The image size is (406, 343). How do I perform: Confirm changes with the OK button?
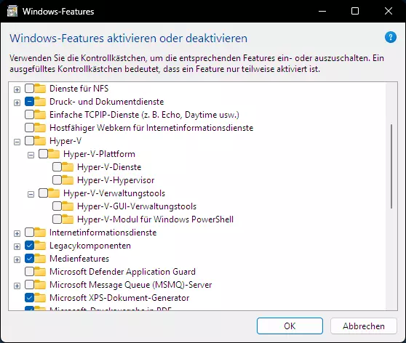[290, 326]
